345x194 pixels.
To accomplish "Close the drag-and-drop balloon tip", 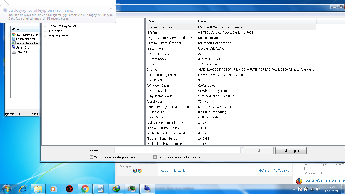I will (111, 9).
